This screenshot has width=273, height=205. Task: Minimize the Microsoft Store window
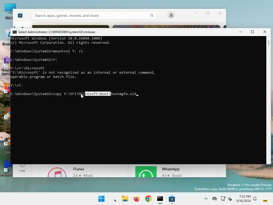[x=195, y=13]
